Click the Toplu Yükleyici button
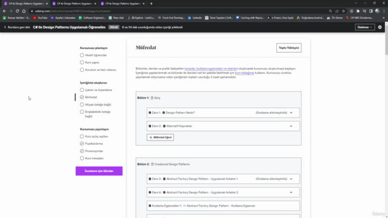388x218 pixels. (x=289, y=48)
